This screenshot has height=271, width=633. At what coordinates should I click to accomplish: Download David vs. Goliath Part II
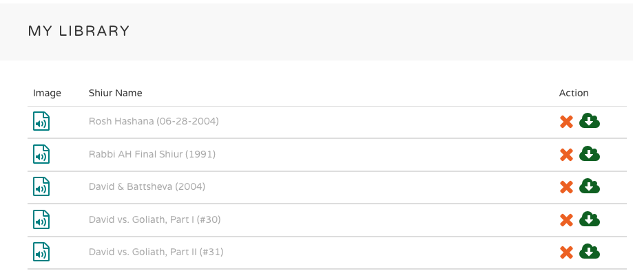590,252
